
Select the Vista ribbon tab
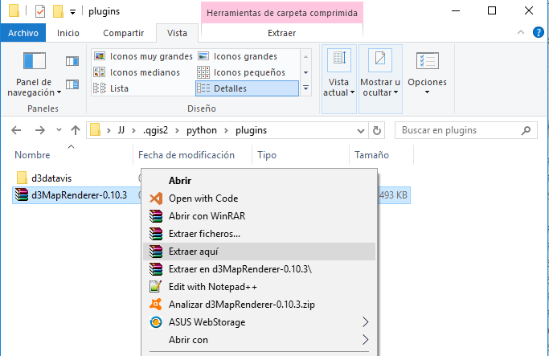tap(177, 33)
